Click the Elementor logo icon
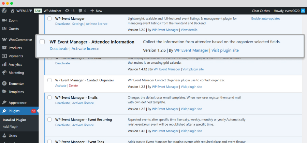This screenshot has width=307, height=143. [4, 83]
